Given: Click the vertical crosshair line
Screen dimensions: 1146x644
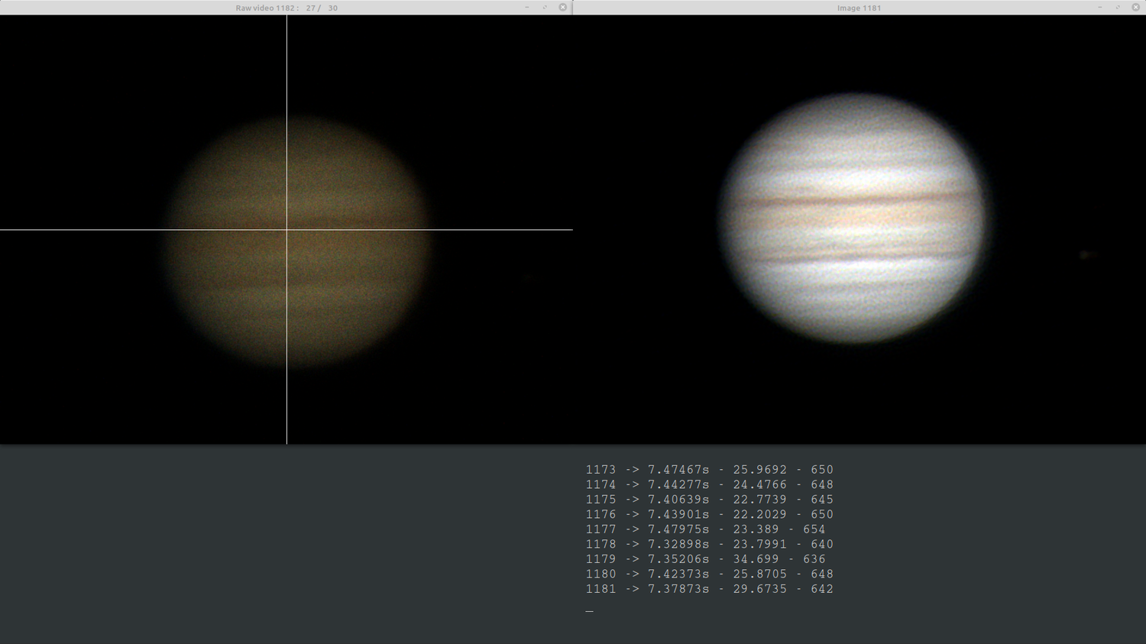Looking at the screenshot, I should tap(286, 367).
